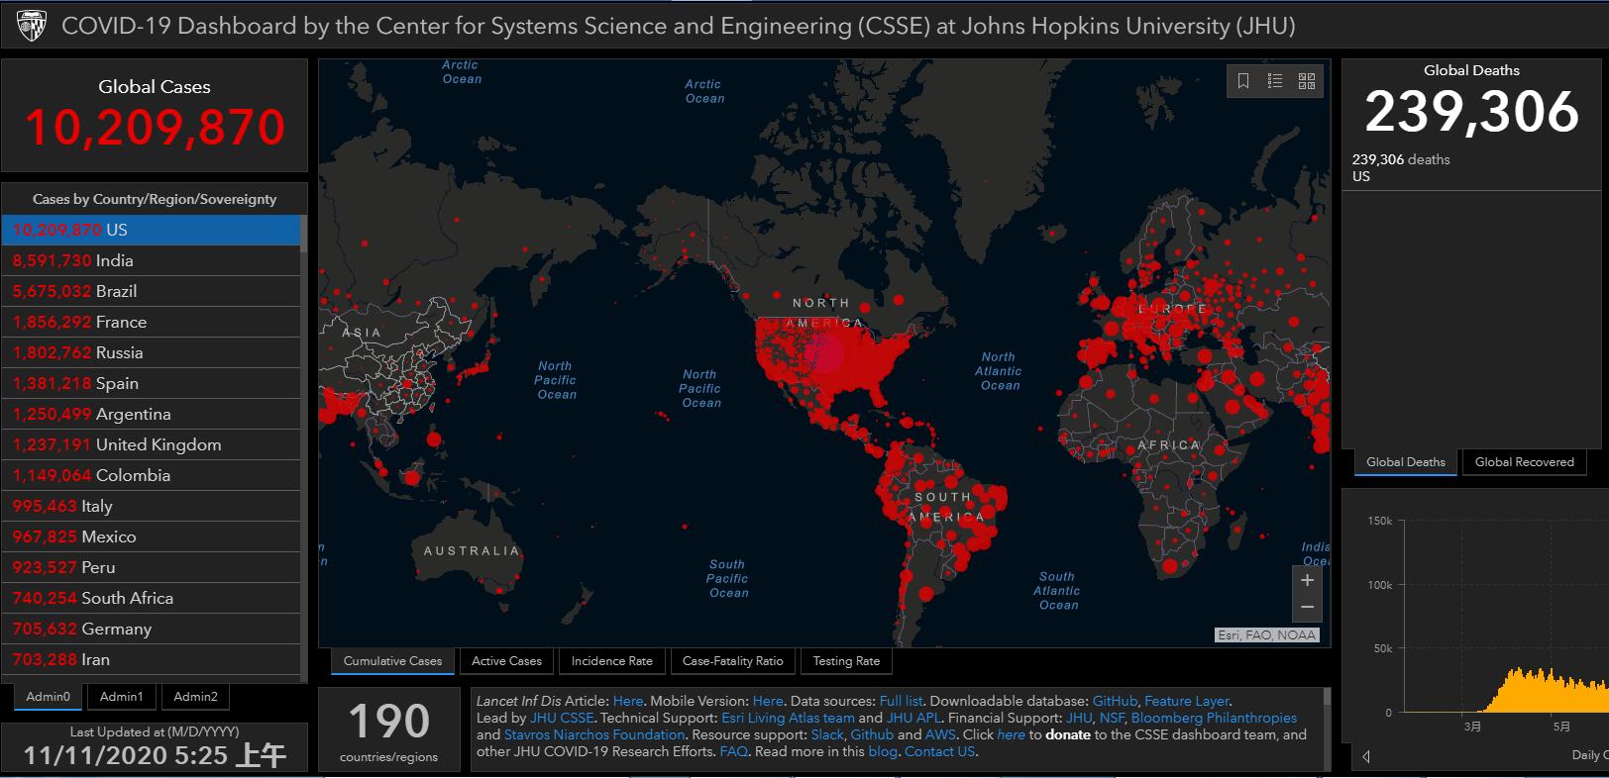1609x778 pixels.
Task: Show the map legend list icon
Action: pyautogui.click(x=1275, y=81)
